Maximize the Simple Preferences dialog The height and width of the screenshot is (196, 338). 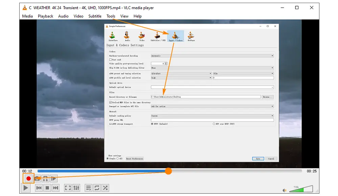pyautogui.click(x=268, y=26)
